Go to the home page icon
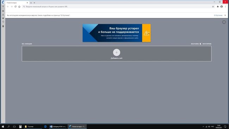This screenshot has width=229, height=129. click(19, 7)
